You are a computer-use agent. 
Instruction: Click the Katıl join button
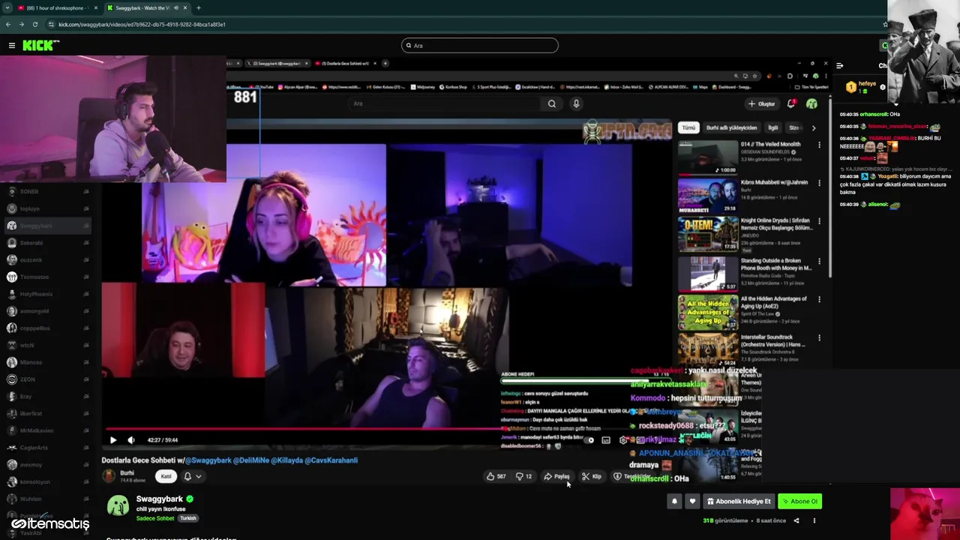(x=166, y=476)
